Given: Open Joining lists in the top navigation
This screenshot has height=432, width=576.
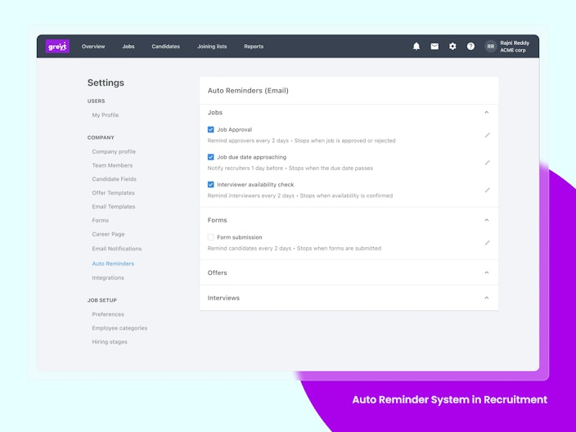Looking at the screenshot, I should point(212,47).
